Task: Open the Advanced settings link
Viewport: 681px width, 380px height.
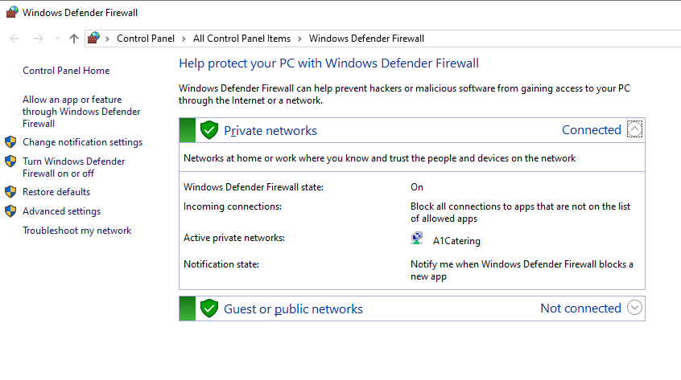Action: point(62,211)
